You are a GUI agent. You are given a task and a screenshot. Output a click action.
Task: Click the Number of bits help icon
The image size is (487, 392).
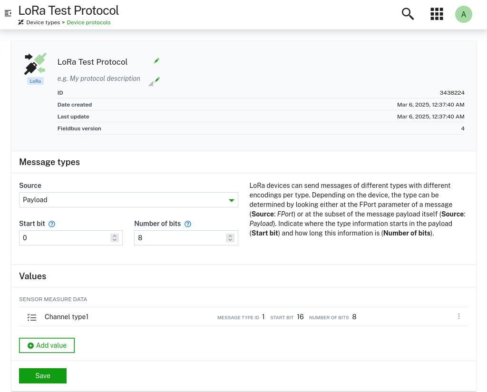188,224
